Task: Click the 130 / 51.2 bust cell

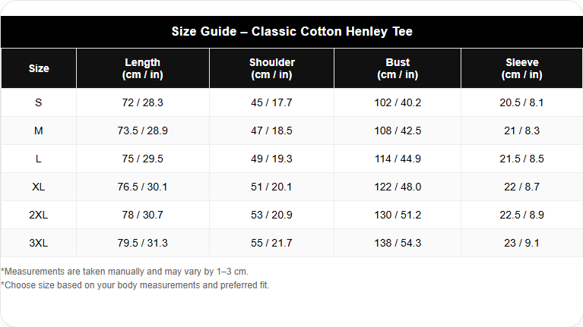Action: click(398, 215)
